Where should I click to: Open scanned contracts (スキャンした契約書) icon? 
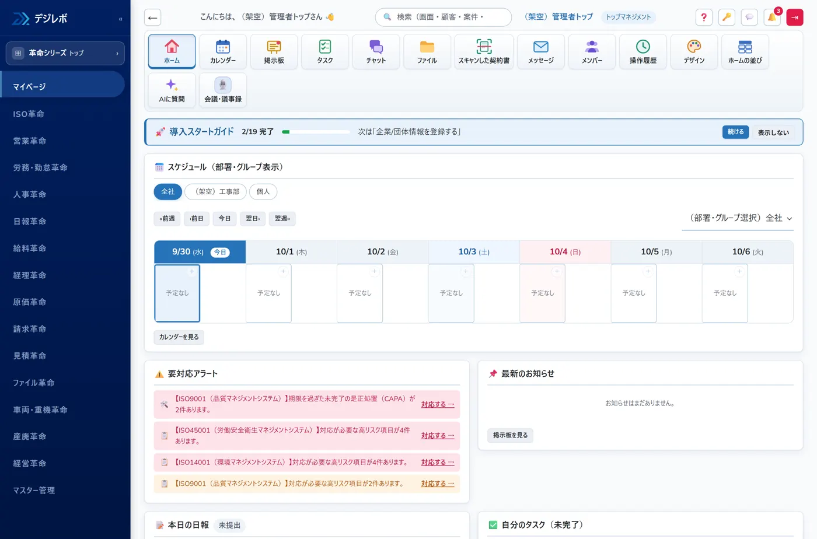tap(484, 51)
